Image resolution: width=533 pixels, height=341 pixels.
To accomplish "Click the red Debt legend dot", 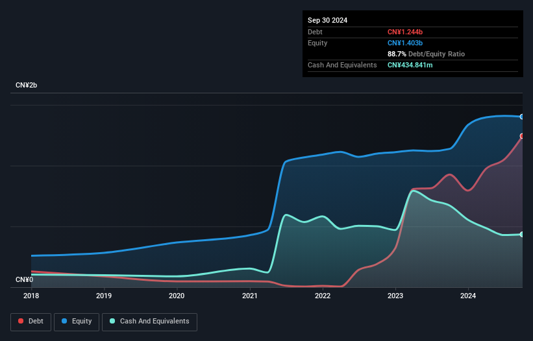I will [21, 321].
